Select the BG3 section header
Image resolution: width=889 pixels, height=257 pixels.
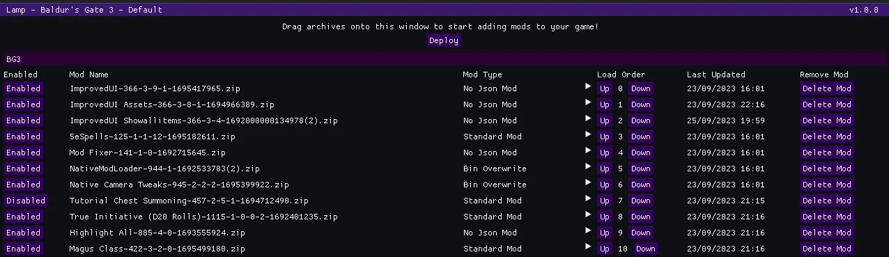[x=445, y=59]
